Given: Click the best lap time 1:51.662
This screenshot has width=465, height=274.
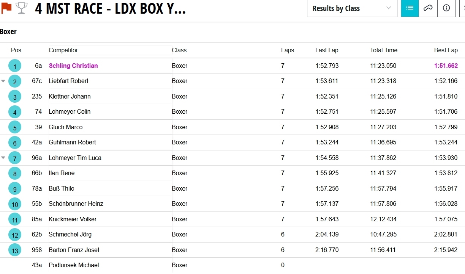Looking at the screenshot, I should (446, 66).
